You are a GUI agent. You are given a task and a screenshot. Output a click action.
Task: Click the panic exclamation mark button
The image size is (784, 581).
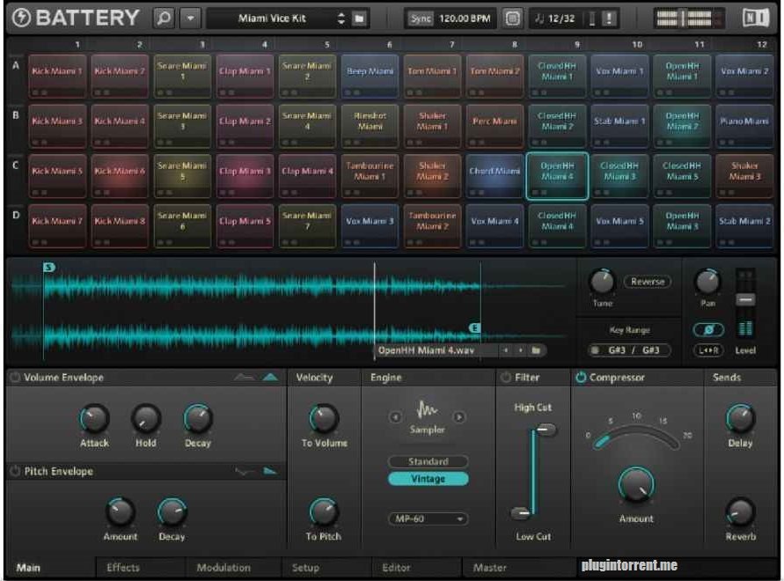(x=609, y=18)
